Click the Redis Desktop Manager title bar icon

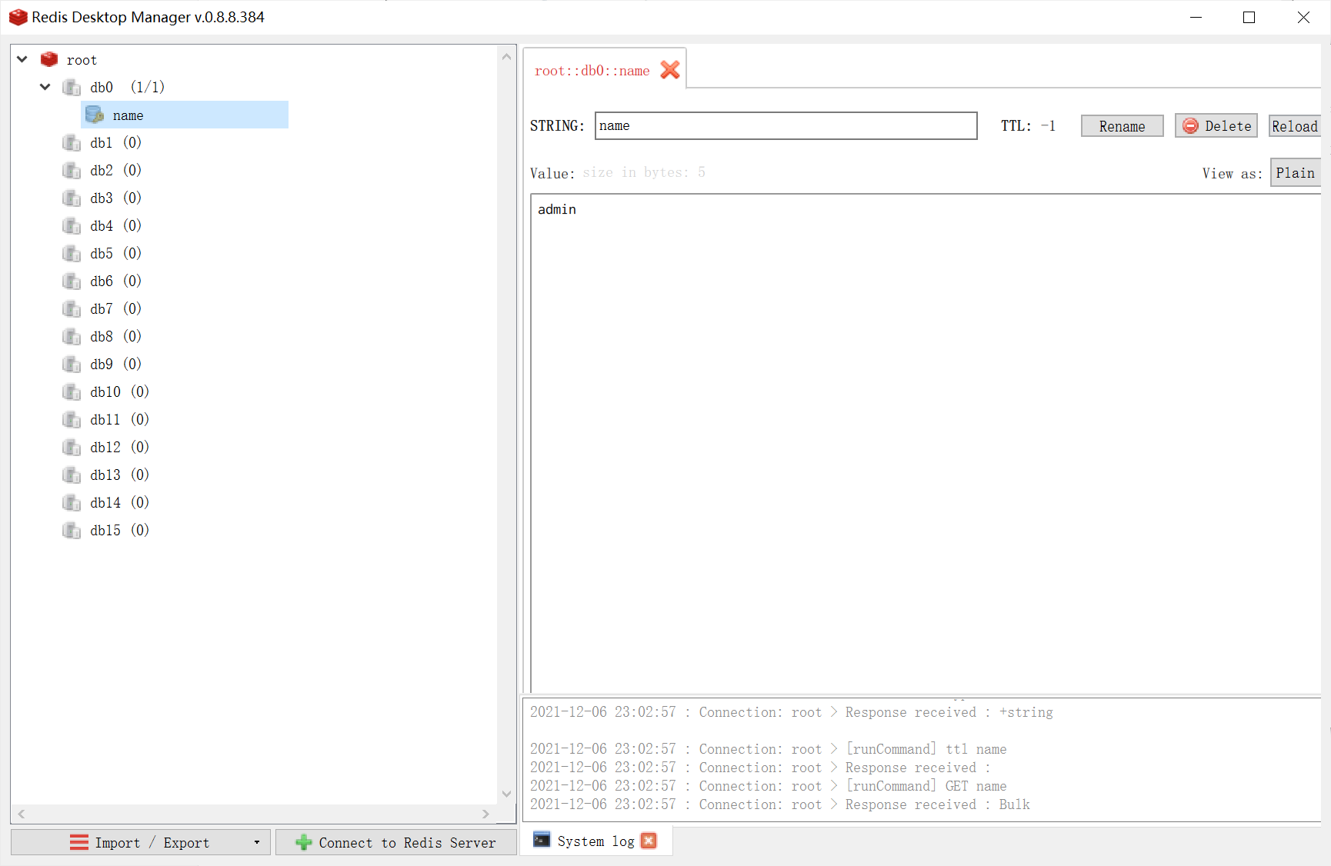pyautogui.click(x=18, y=17)
